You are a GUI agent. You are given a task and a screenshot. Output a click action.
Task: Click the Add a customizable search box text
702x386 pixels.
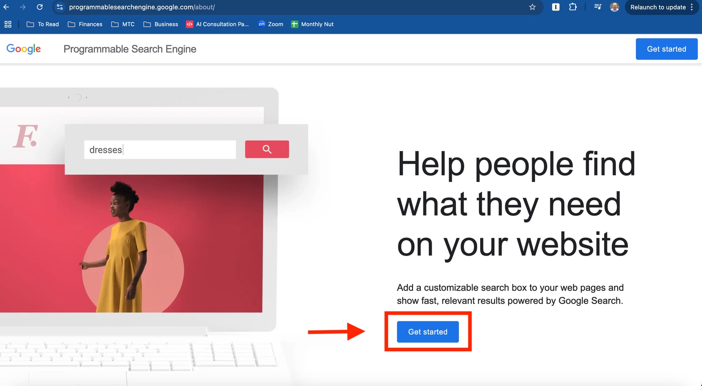tap(510, 294)
